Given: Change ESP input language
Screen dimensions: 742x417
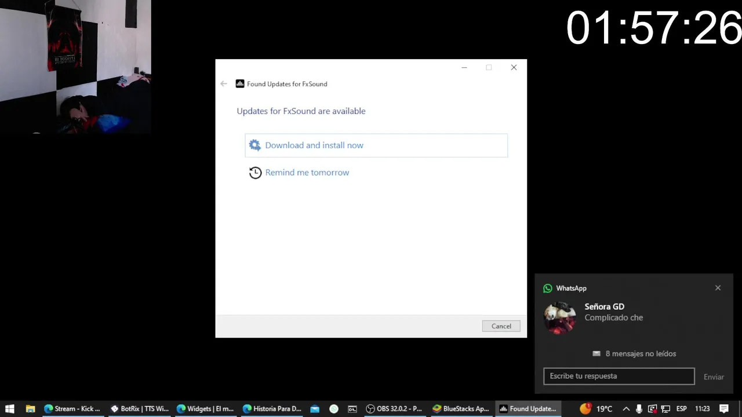Looking at the screenshot, I should click(x=682, y=409).
